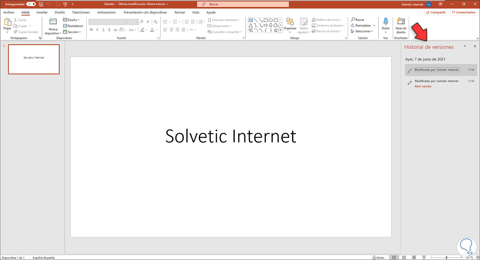This screenshot has width=480, height=260.
Task: Select slide 1 thumbnail
Action: (34, 59)
